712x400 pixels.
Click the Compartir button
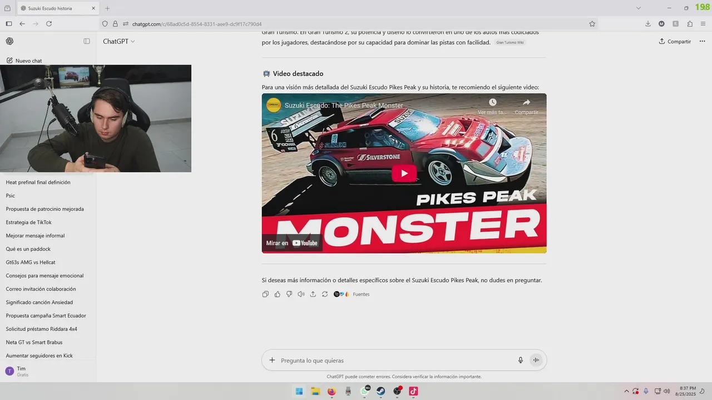(675, 42)
